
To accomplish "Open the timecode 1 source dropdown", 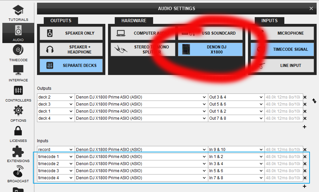I will click(56, 157).
